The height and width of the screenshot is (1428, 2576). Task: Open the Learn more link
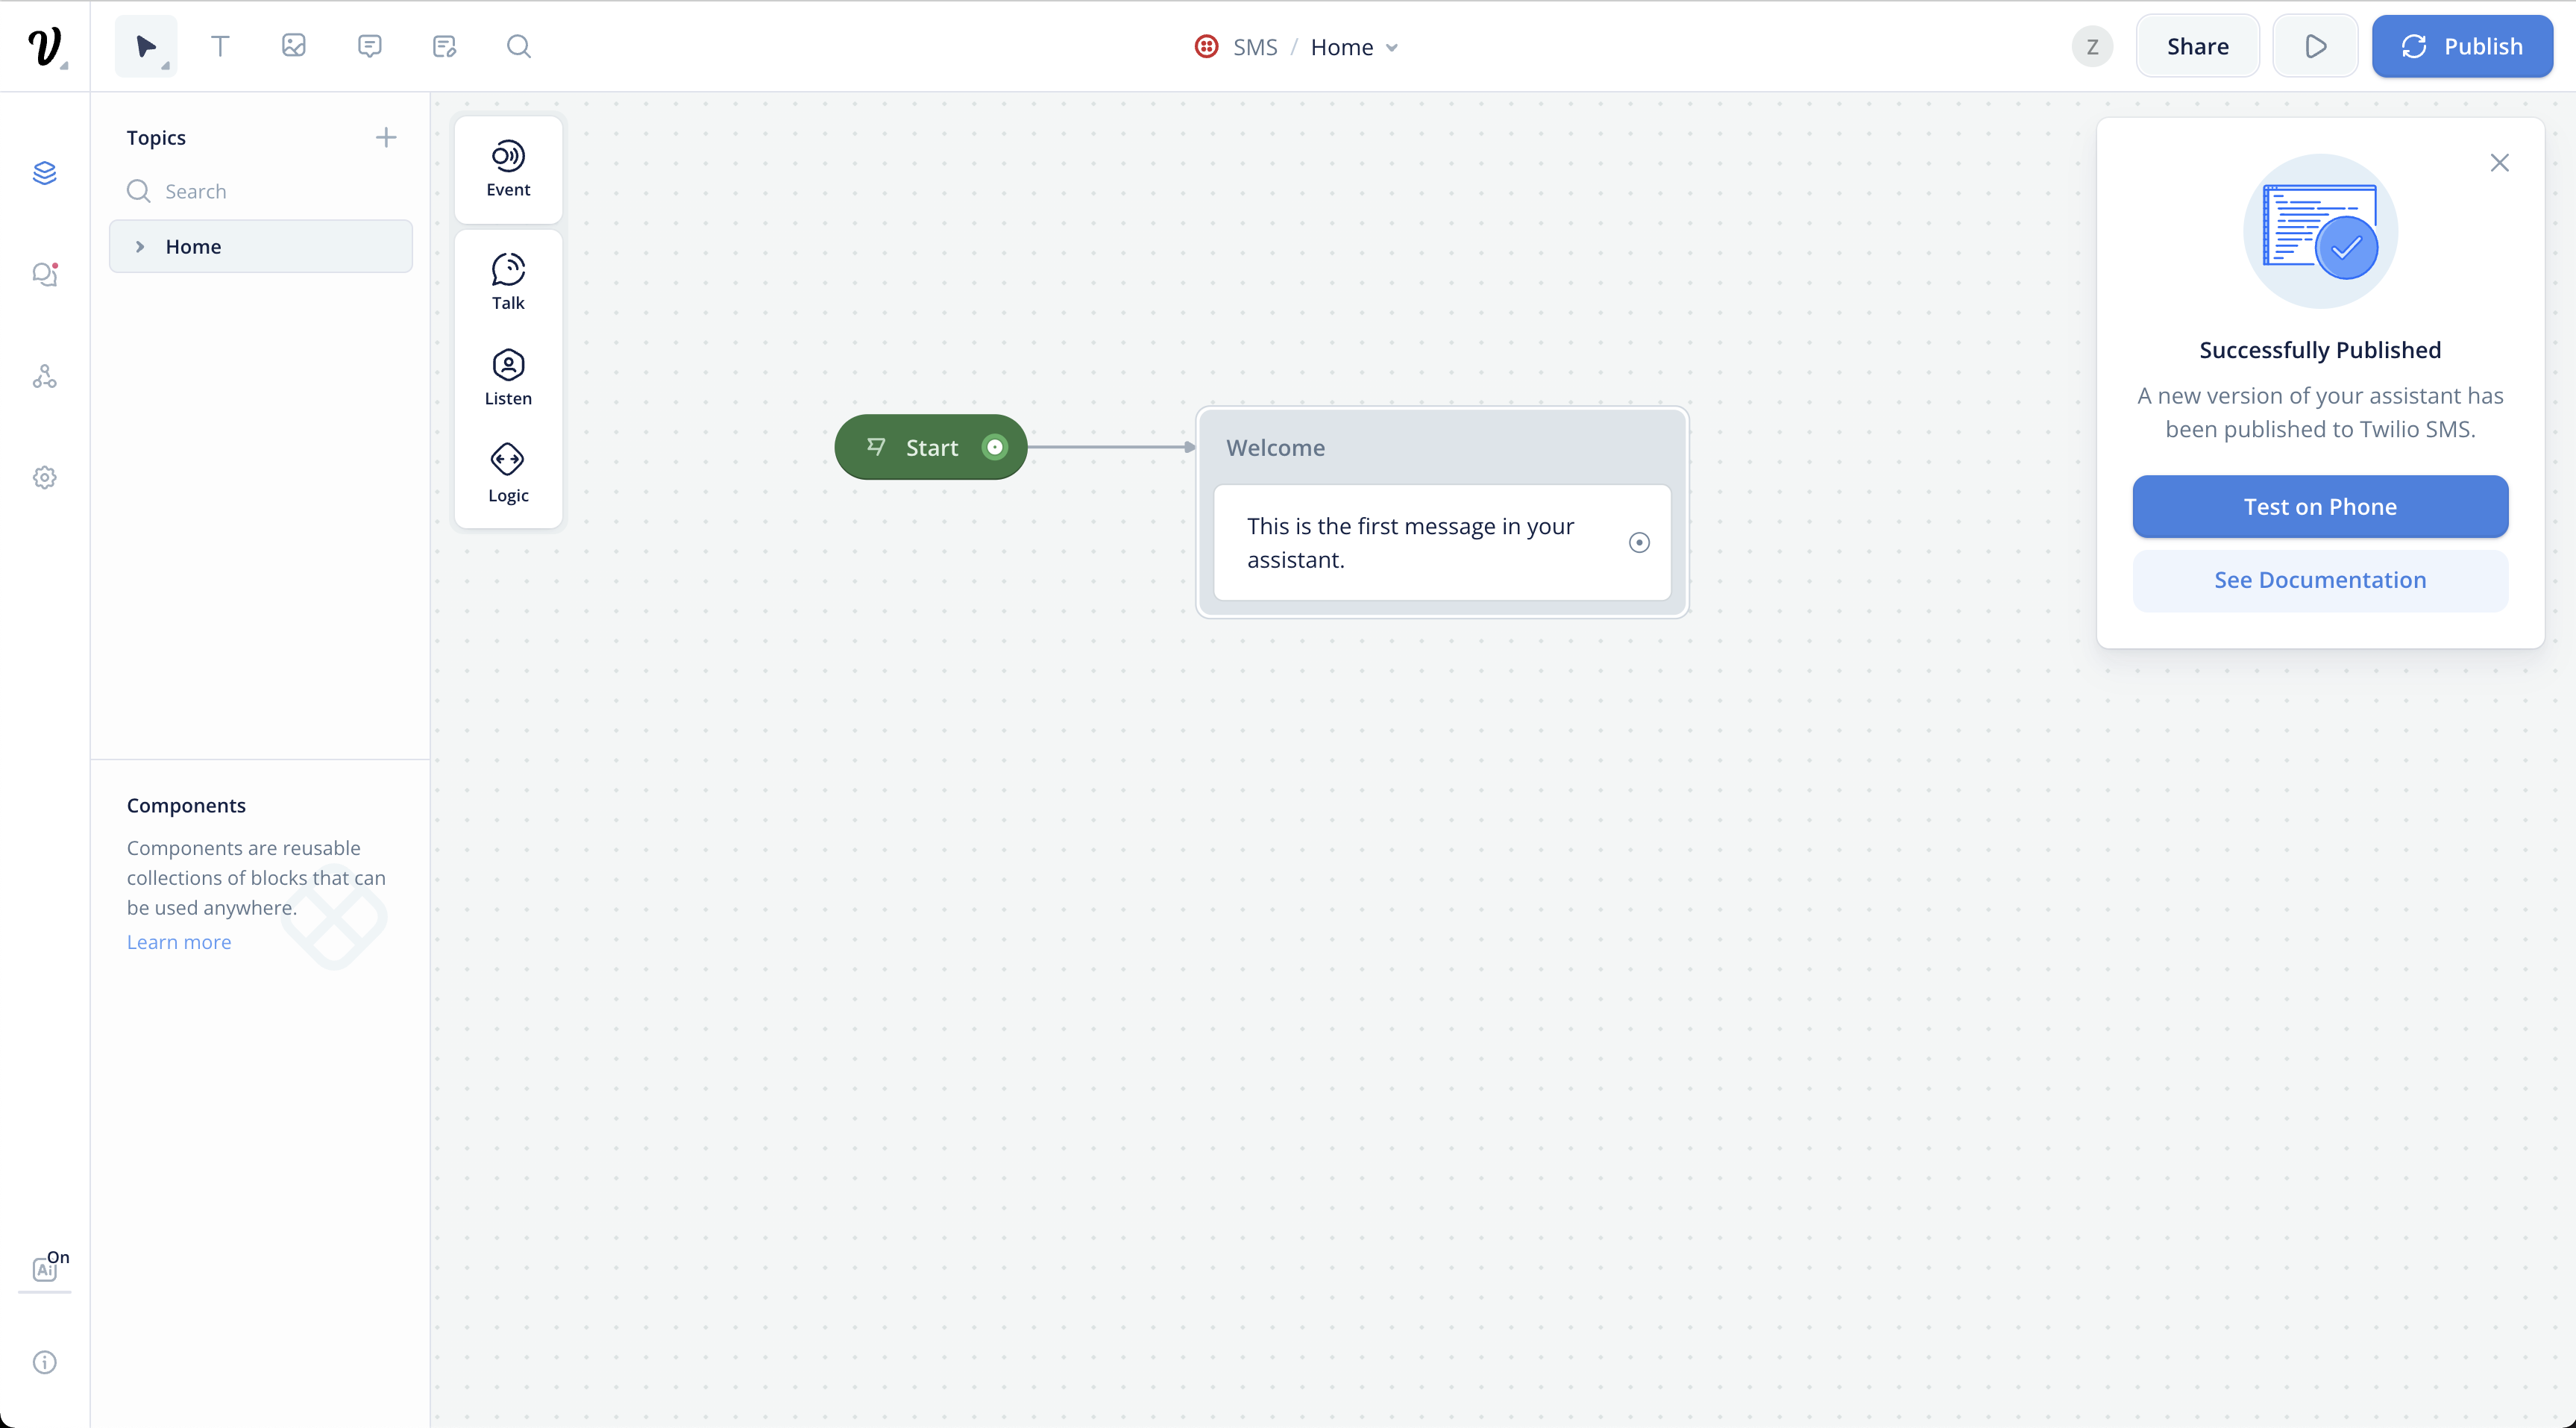(x=179, y=942)
